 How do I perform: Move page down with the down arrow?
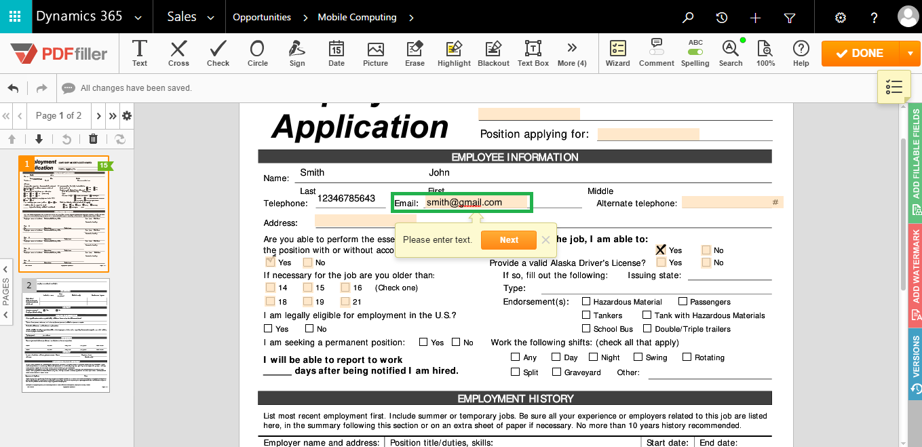39,139
